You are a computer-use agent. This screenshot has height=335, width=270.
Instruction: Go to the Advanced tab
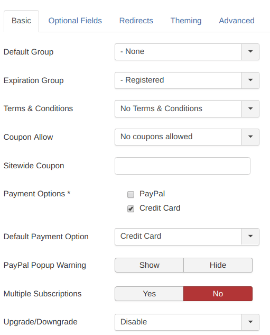237,21
